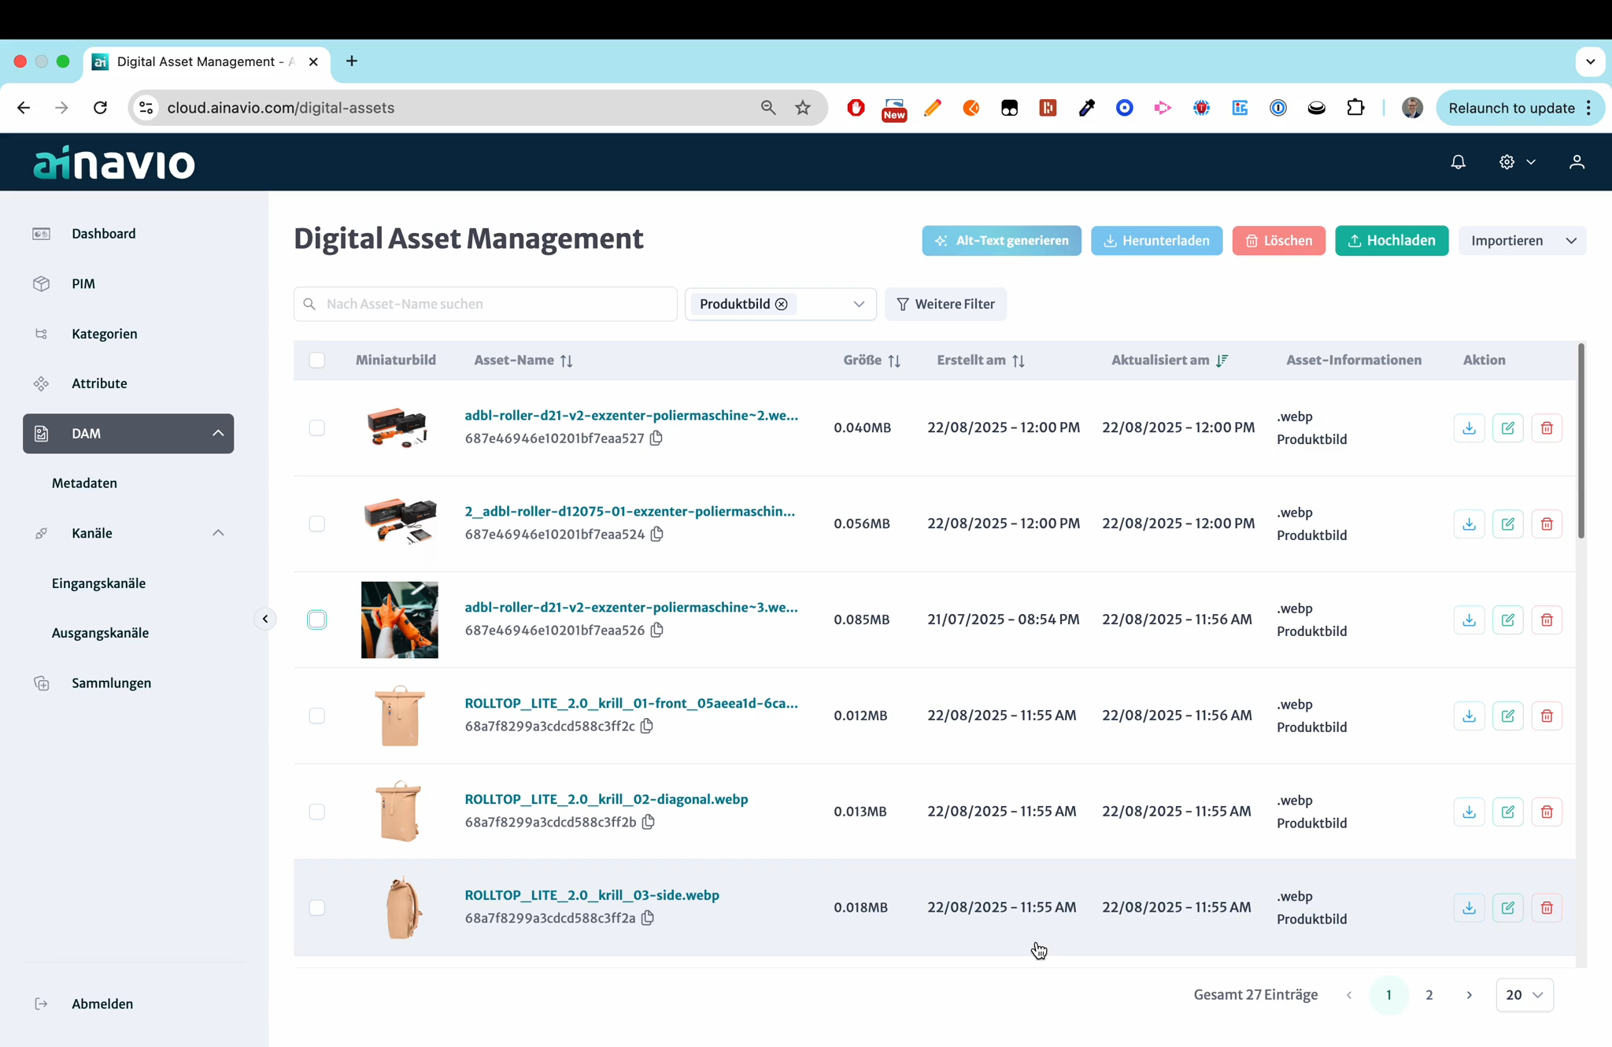Image resolution: width=1612 pixels, height=1047 pixels.
Task: Click the Hochladen button
Action: click(x=1391, y=241)
